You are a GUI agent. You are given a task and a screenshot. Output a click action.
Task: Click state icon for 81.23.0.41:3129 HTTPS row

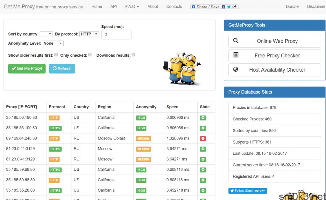(x=203, y=149)
